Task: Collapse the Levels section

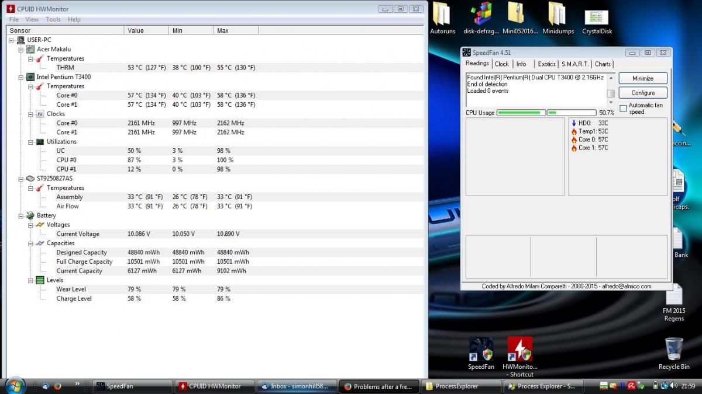Action: coord(30,280)
